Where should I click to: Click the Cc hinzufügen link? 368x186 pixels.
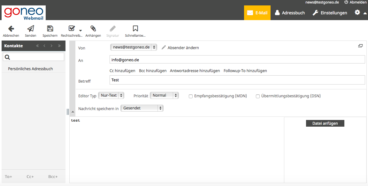click(122, 71)
